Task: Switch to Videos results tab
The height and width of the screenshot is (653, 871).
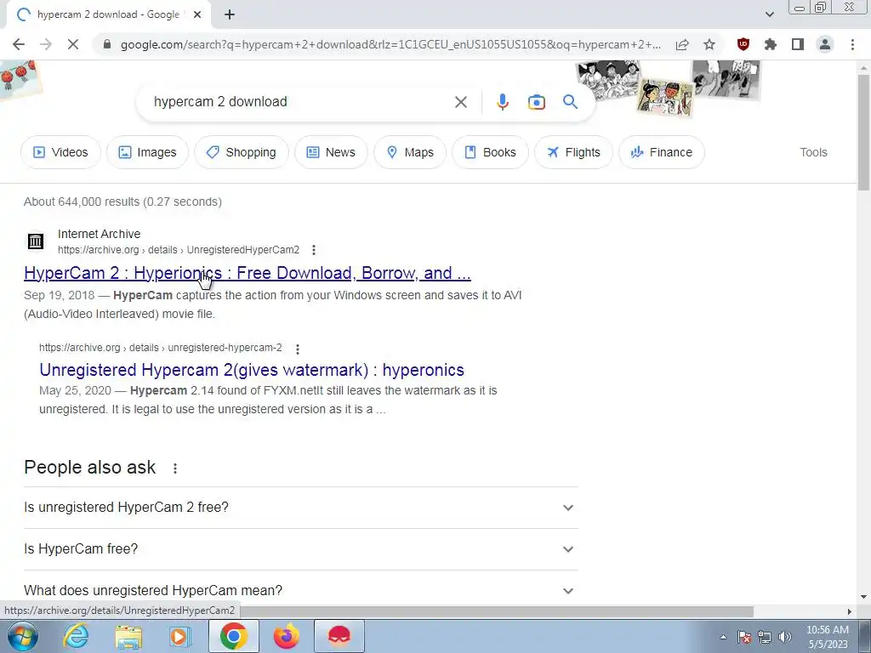Action: [60, 152]
